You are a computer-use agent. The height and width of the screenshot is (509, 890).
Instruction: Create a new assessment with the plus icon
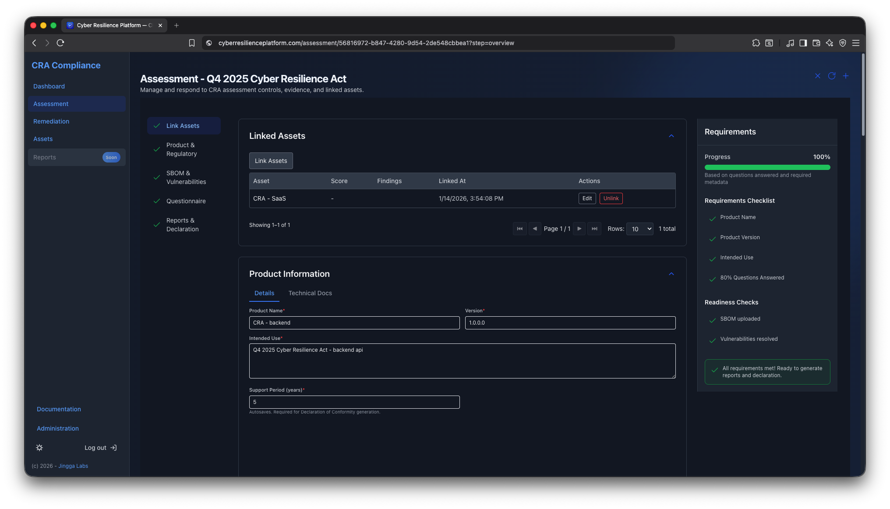click(846, 76)
